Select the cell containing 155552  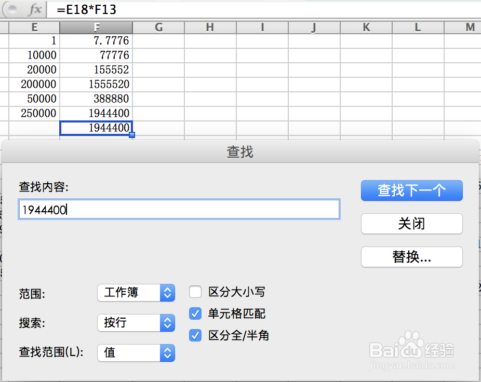pos(96,70)
